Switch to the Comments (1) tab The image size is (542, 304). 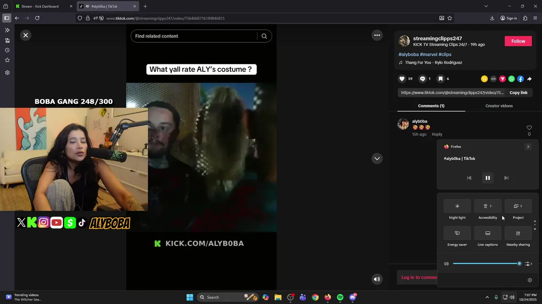pyautogui.click(x=431, y=106)
